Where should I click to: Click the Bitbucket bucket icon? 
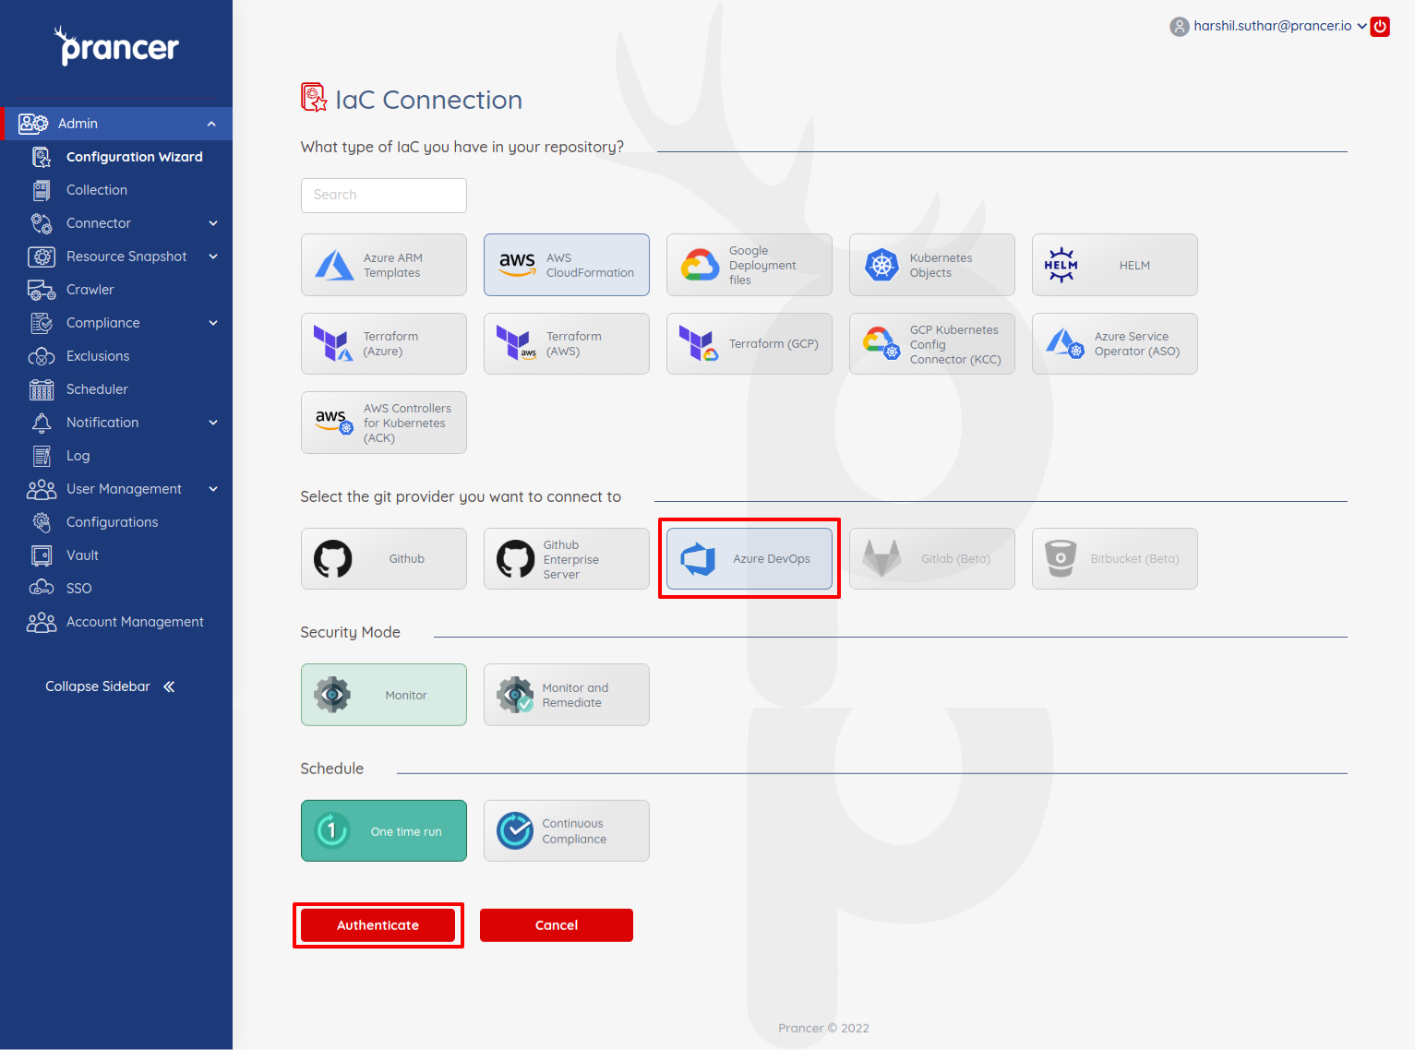[x=1061, y=559]
